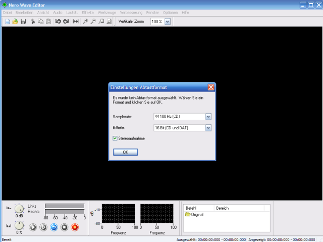Screen dimensions: 323x242
Task: Open the Bearbeiten menu
Action: tap(24, 13)
